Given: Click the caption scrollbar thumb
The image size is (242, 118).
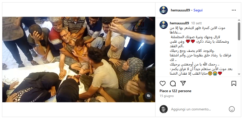Looking at the screenshot, I should pos(239,31).
